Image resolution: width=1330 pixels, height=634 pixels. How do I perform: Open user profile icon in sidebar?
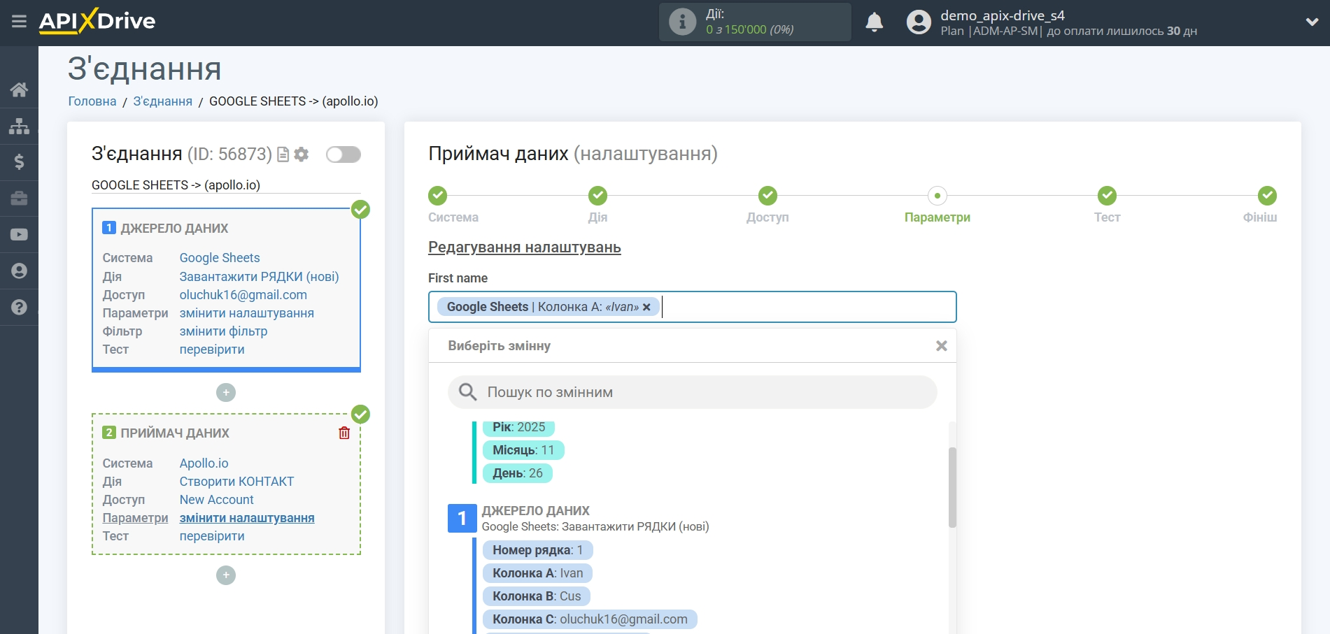point(19,271)
